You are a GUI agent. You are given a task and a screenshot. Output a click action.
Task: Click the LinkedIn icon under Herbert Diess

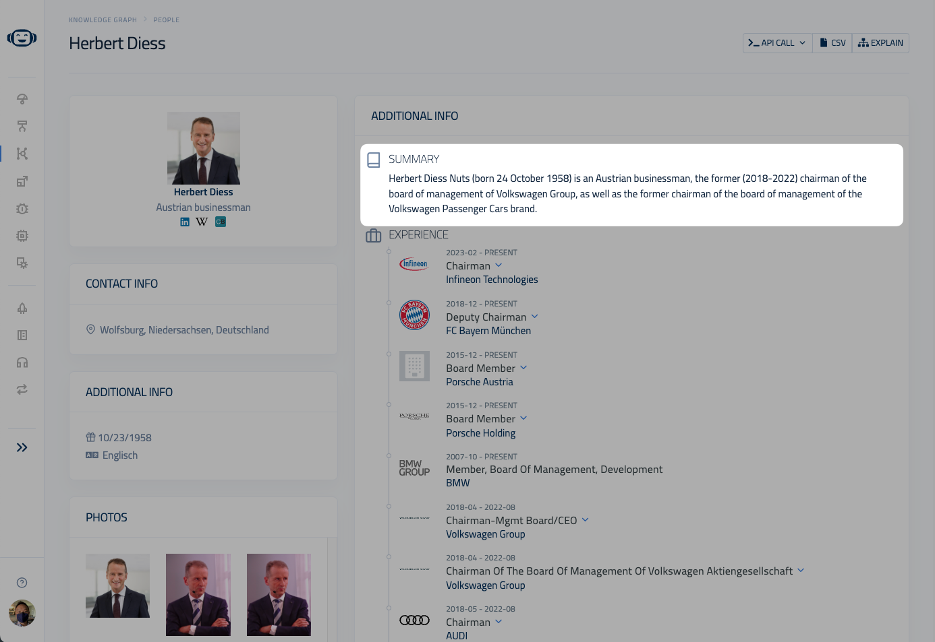coord(185,221)
